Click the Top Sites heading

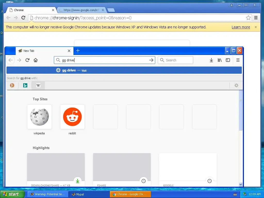(40, 99)
